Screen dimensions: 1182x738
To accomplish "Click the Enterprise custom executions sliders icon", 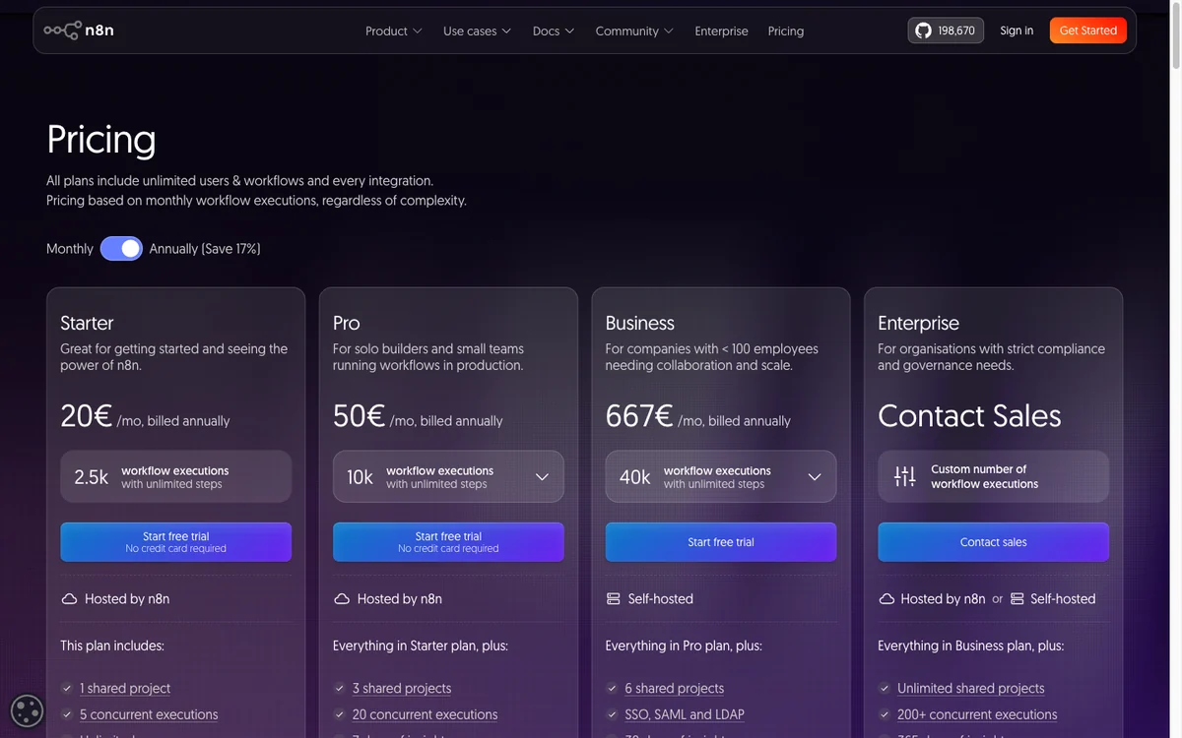I will click(904, 476).
